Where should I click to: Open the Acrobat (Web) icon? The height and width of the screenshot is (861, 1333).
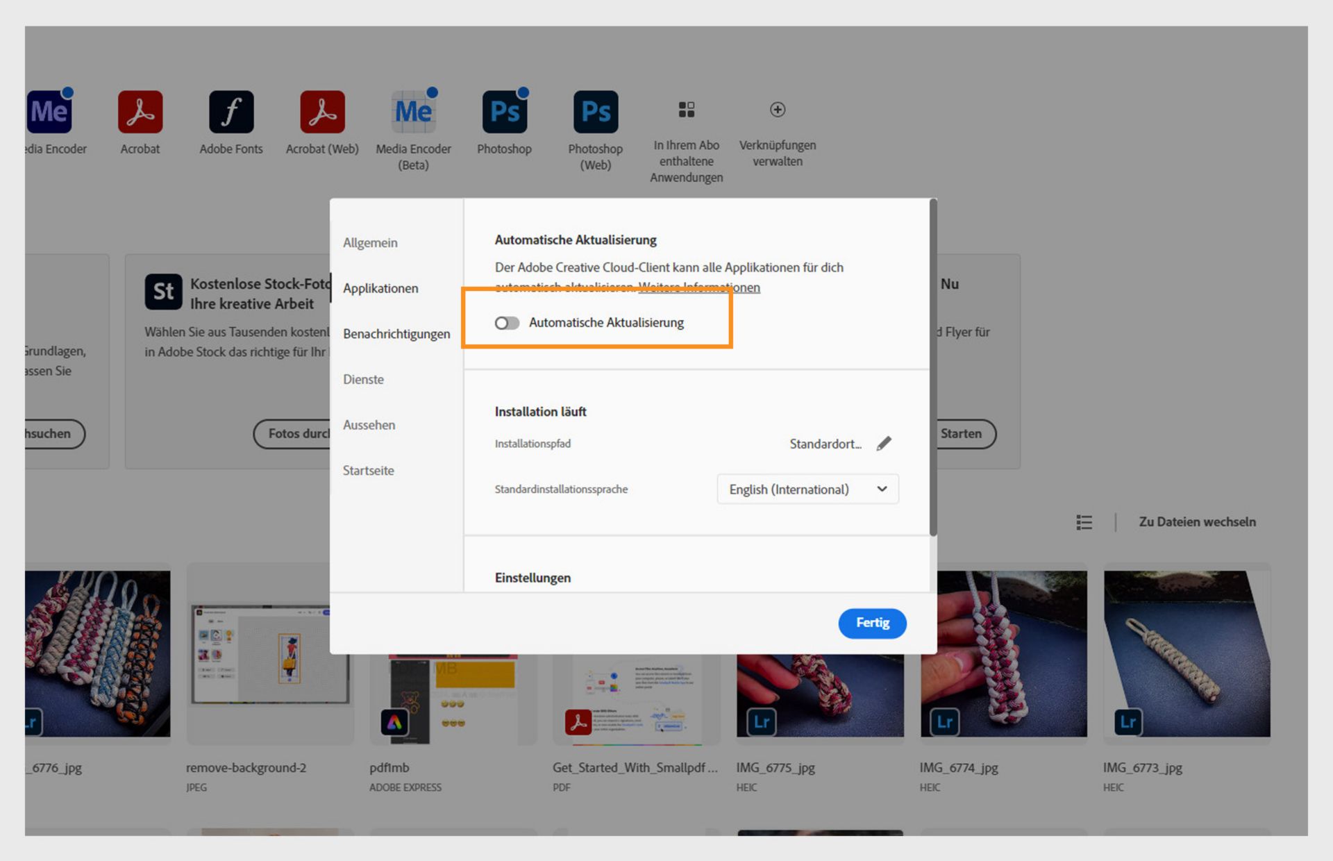322,112
